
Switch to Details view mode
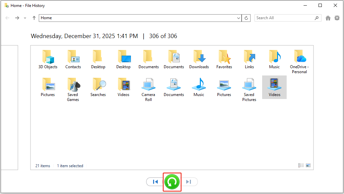point(301,165)
